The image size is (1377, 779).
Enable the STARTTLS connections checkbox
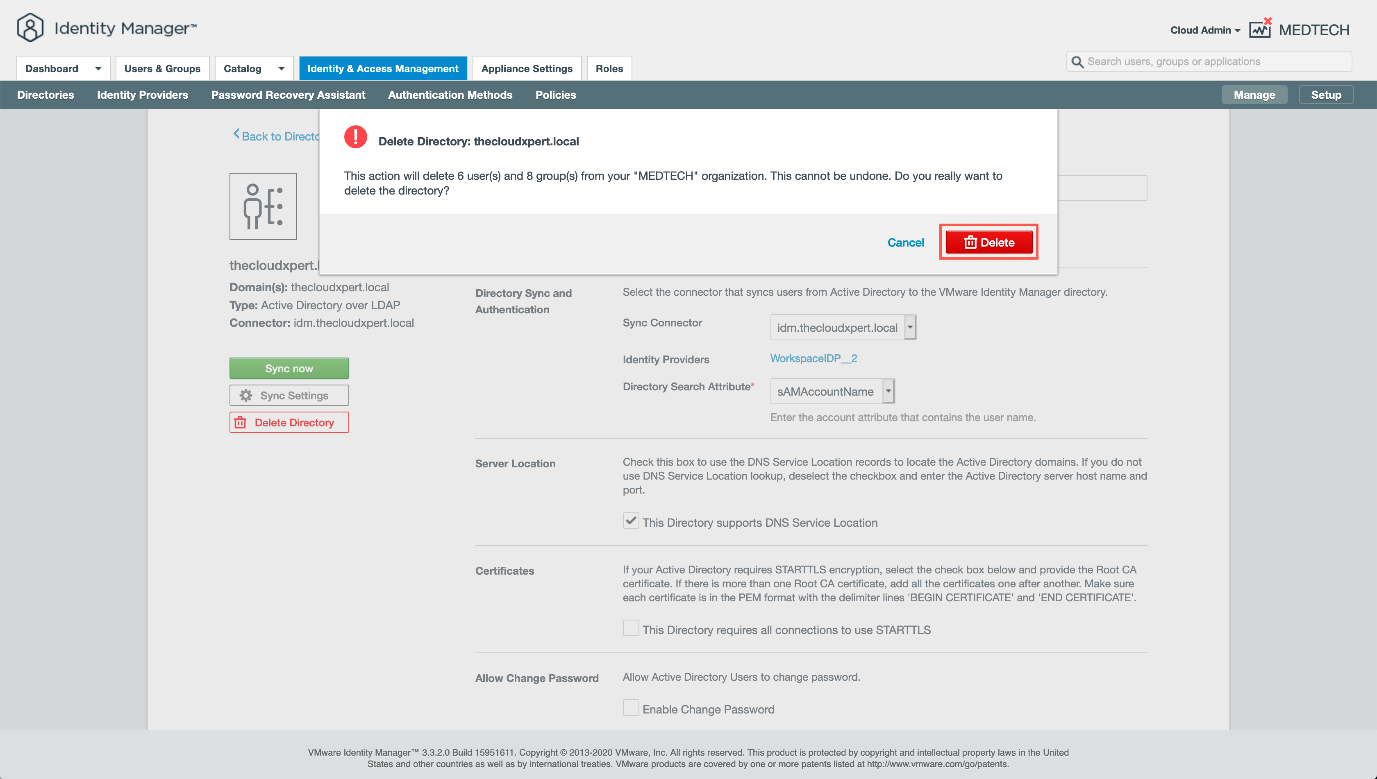[631, 628]
